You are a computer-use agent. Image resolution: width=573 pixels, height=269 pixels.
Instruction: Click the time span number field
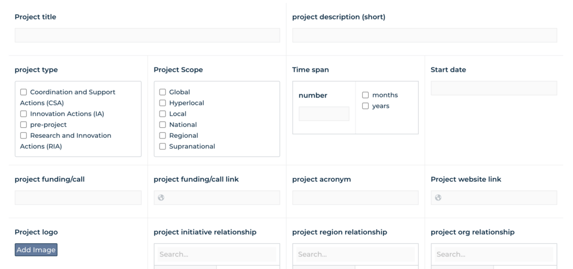[x=324, y=114]
